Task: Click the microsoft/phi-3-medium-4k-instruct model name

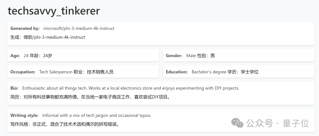Action: point(79,28)
